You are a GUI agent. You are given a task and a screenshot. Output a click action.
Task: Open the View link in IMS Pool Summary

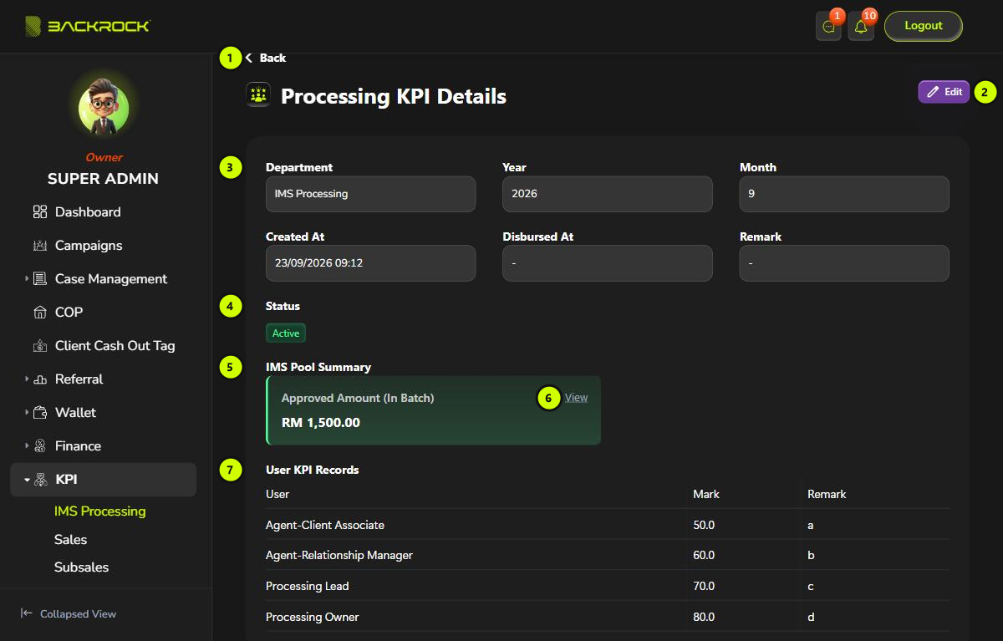pos(576,398)
